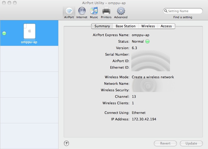The height and width of the screenshot is (149, 208).
Task: Open the Internet settings icon
Action: pyautogui.click(x=82, y=13)
